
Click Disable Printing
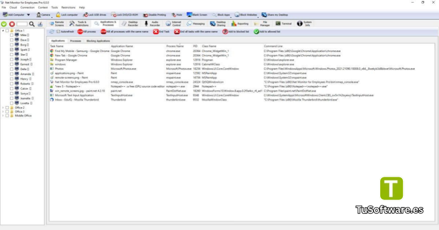pyautogui.click(x=155, y=15)
